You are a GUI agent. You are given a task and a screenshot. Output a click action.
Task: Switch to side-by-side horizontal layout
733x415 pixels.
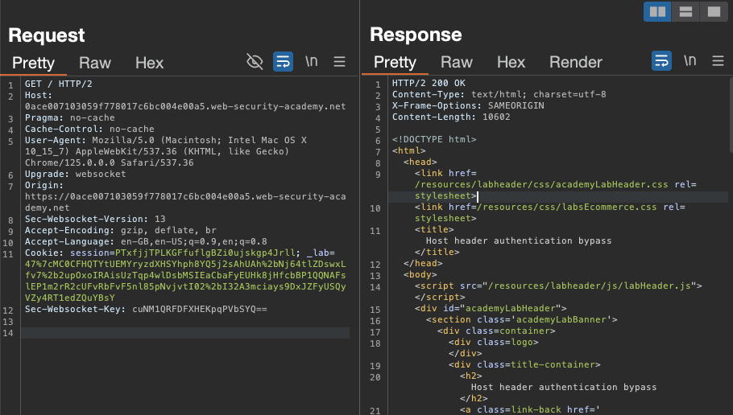click(658, 11)
